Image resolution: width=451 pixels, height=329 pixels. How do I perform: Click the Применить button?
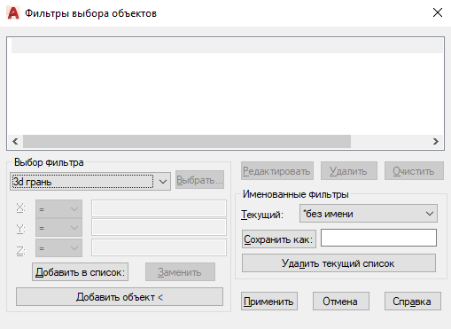point(269,302)
